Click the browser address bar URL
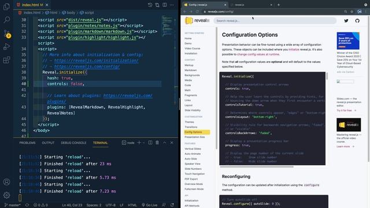Screen dimensions: 370x208 pyautogui.click(x=221, y=12)
